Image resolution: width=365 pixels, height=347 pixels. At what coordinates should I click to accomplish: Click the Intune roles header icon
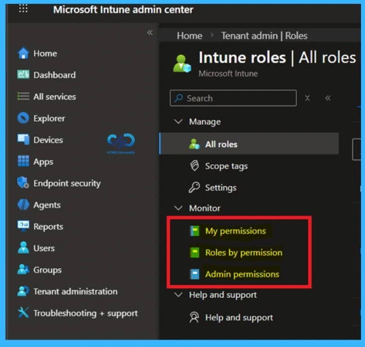pos(182,64)
